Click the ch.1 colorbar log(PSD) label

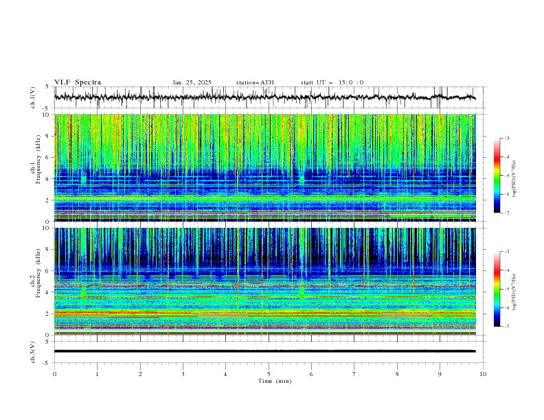coord(514,179)
